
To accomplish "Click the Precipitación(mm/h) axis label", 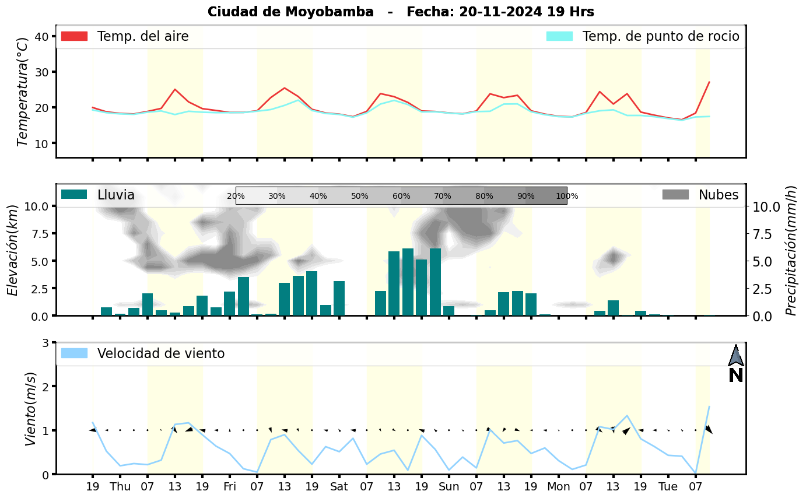I will 791,250.
